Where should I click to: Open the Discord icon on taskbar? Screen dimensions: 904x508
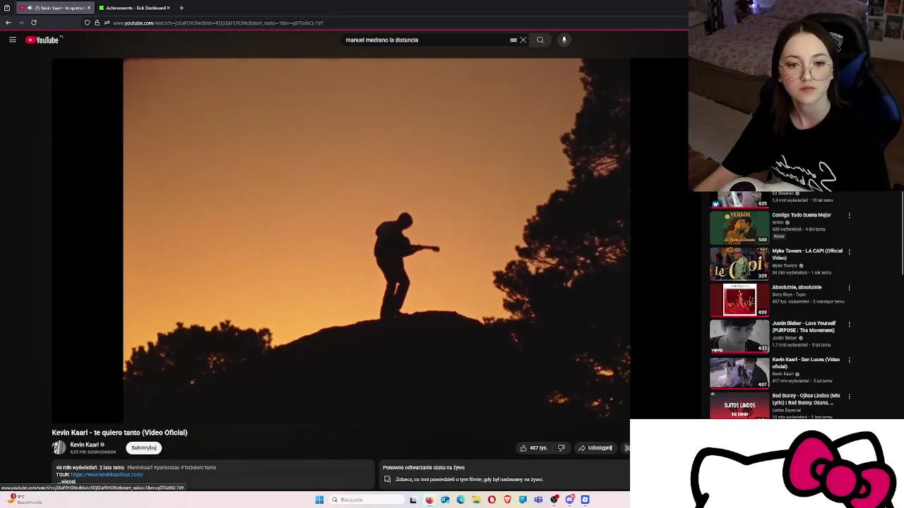tap(570, 500)
